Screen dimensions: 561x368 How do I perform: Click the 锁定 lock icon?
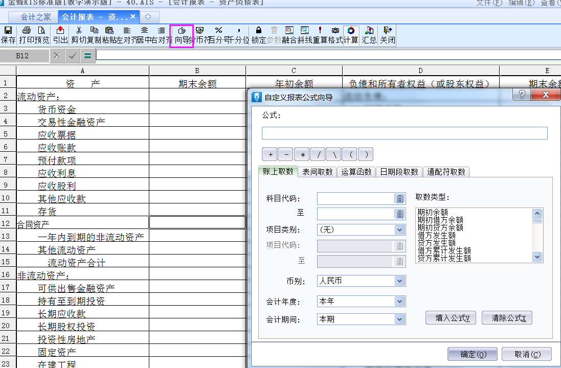[259, 35]
